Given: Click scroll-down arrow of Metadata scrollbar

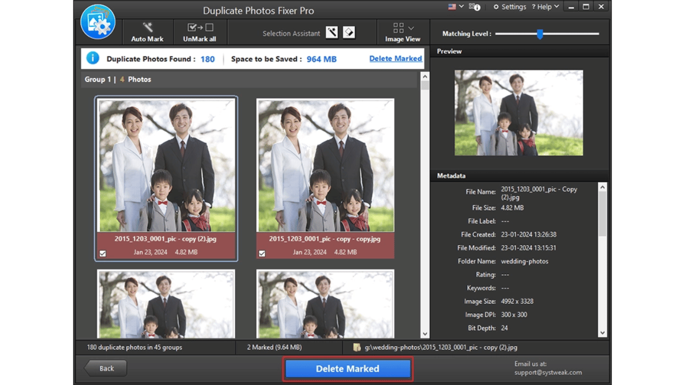Looking at the screenshot, I should coord(603,333).
